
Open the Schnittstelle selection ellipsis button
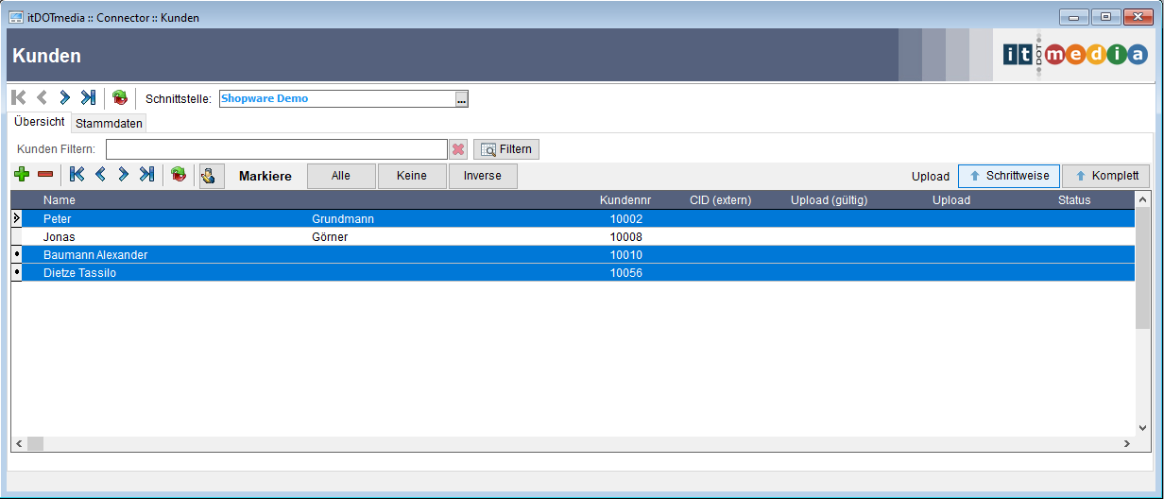[461, 99]
